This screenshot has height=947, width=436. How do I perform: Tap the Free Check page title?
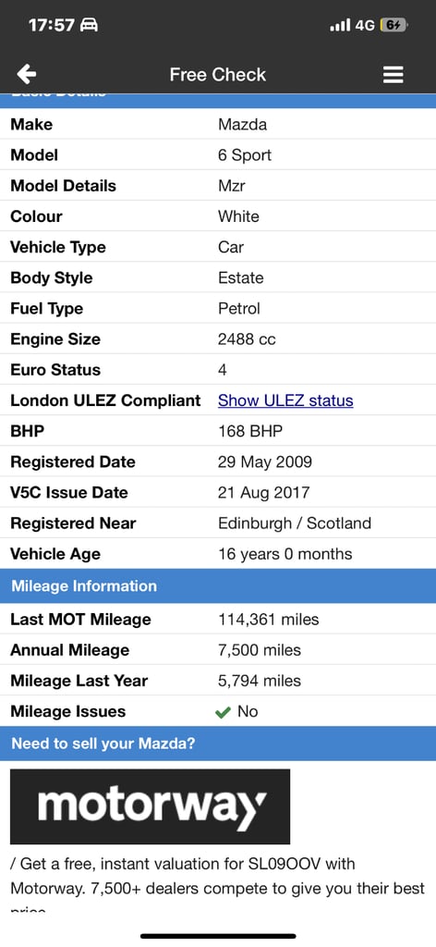(218, 74)
